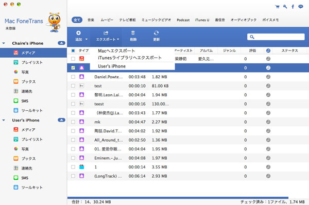Switch to the ミュージックビデオ tab
Viewport: 309px width, 205px height.
[x=156, y=20]
